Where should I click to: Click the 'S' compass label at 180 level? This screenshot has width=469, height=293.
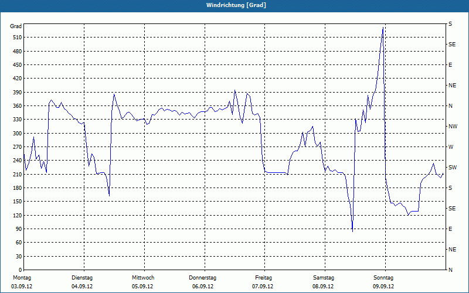[450, 188]
